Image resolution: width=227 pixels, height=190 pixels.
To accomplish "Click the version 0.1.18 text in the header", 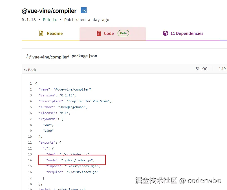I will (29, 20).
